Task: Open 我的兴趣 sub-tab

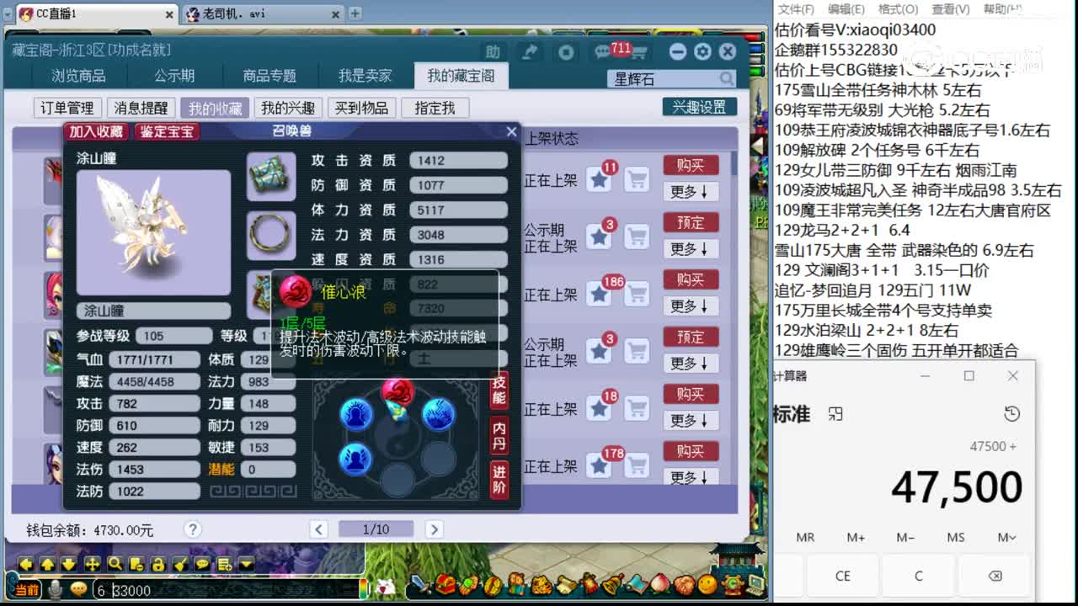Action: [x=288, y=108]
